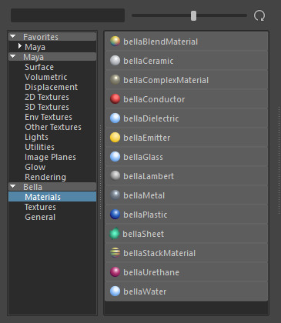
Task: Click the bellaStackMaterial label text
Action: click(x=159, y=253)
